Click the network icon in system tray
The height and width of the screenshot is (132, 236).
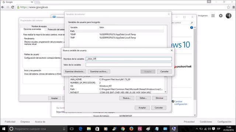coord(205,129)
